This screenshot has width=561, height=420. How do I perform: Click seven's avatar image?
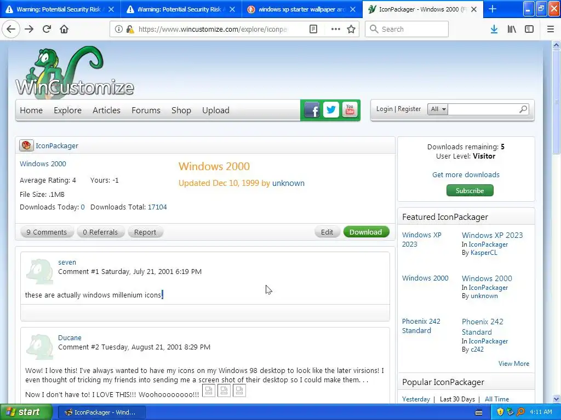(39, 272)
